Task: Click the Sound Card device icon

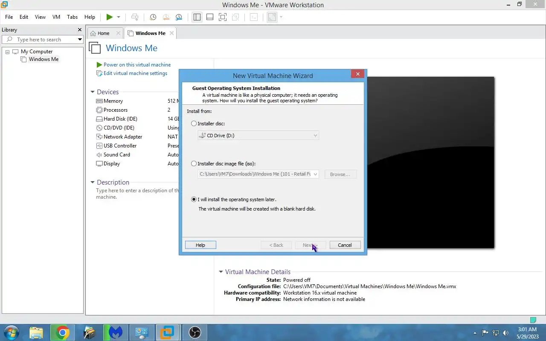Action: [x=99, y=155]
